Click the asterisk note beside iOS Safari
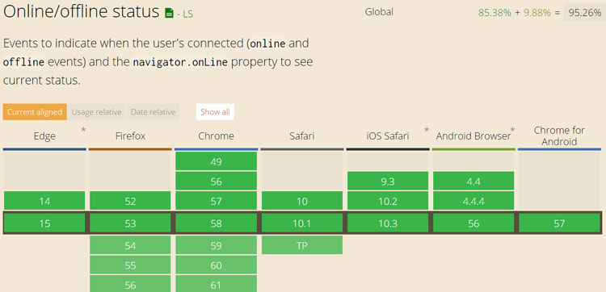The height and width of the screenshot is (292, 606). pyautogui.click(x=427, y=130)
